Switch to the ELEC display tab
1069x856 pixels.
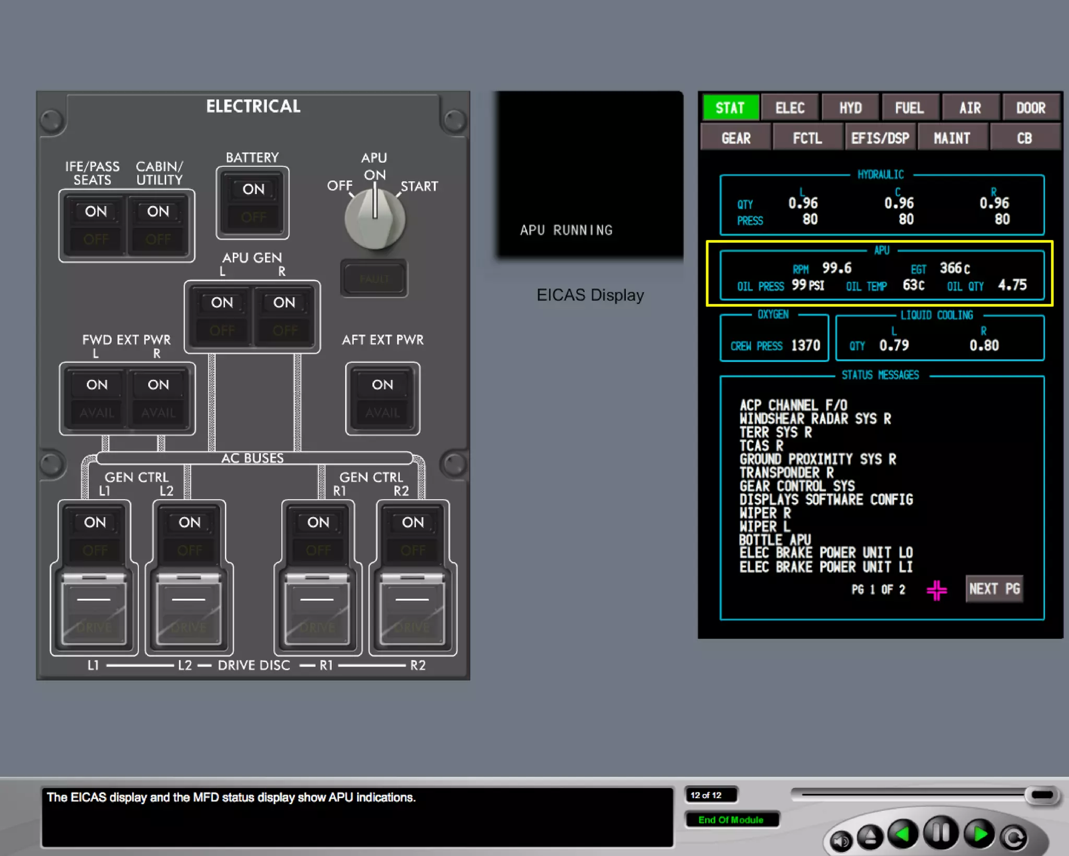[x=789, y=108]
